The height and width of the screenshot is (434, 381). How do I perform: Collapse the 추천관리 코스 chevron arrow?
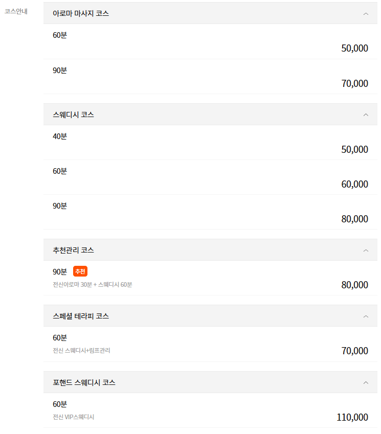point(366,250)
